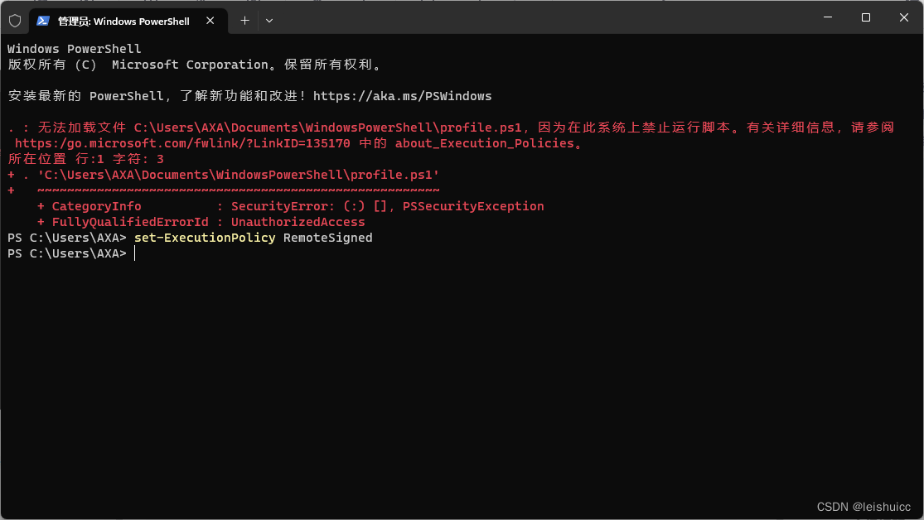Click the '所在位置 行:1 字符: 3' line

click(86, 159)
